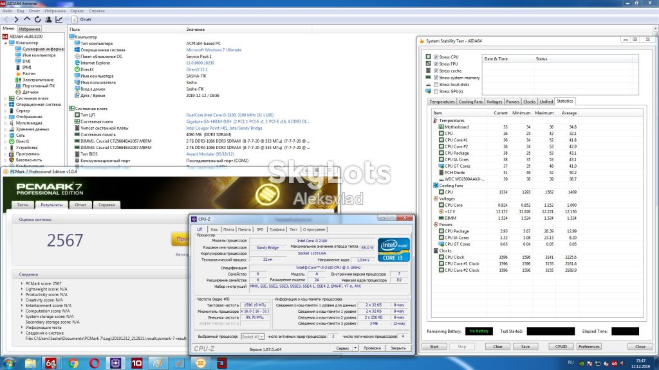Screen dimensions: 659x370
Task: Open the Socket #1 processor dropdown in CPU-Z
Action: coord(252,337)
